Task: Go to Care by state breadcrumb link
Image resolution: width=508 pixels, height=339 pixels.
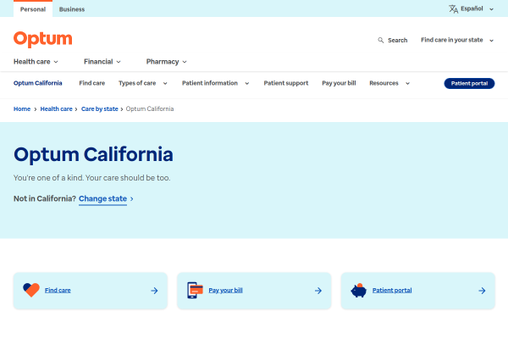Action: (99, 109)
